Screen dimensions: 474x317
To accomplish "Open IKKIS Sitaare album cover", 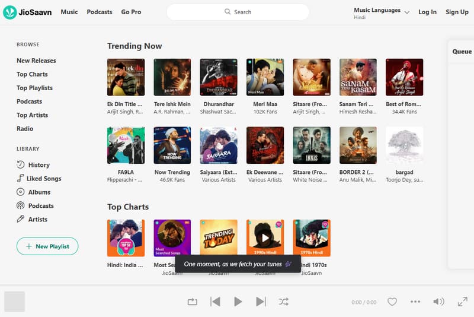I will coord(312,145).
